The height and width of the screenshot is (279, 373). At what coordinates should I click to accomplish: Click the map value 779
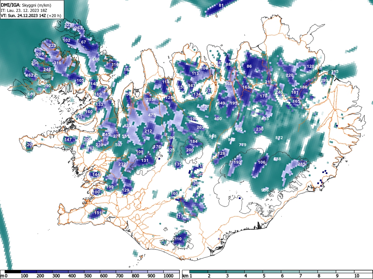point(242,145)
